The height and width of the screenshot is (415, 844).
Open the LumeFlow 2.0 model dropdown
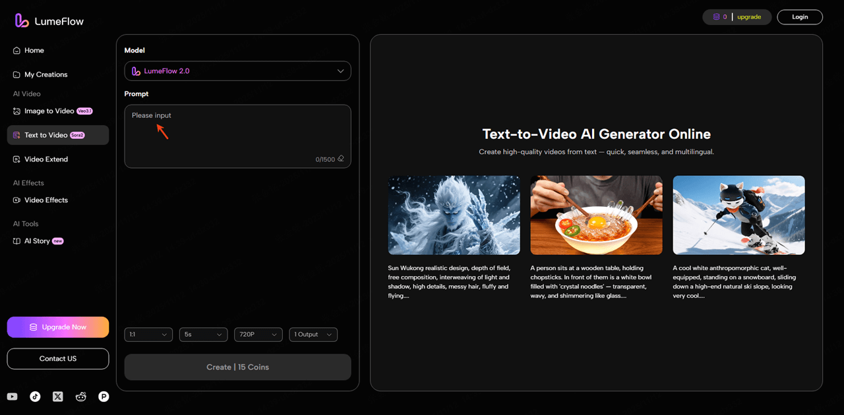tap(237, 70)
